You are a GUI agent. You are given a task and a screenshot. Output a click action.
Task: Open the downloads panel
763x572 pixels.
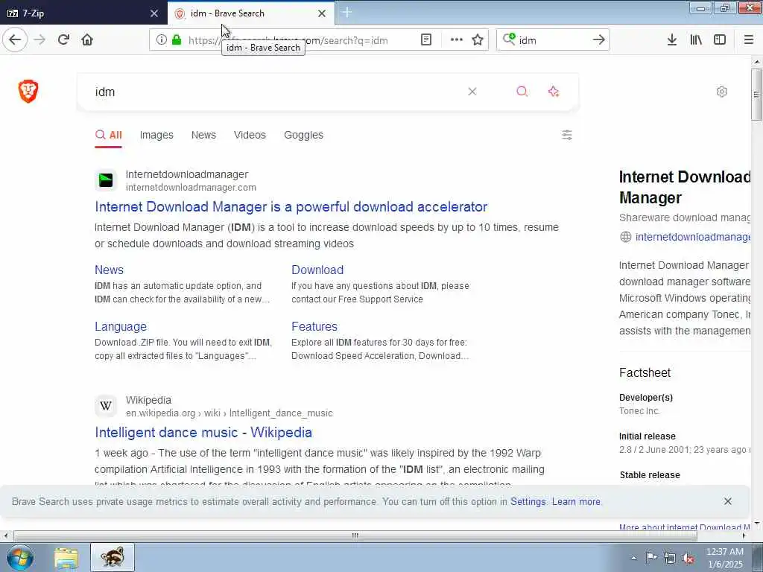672,40
